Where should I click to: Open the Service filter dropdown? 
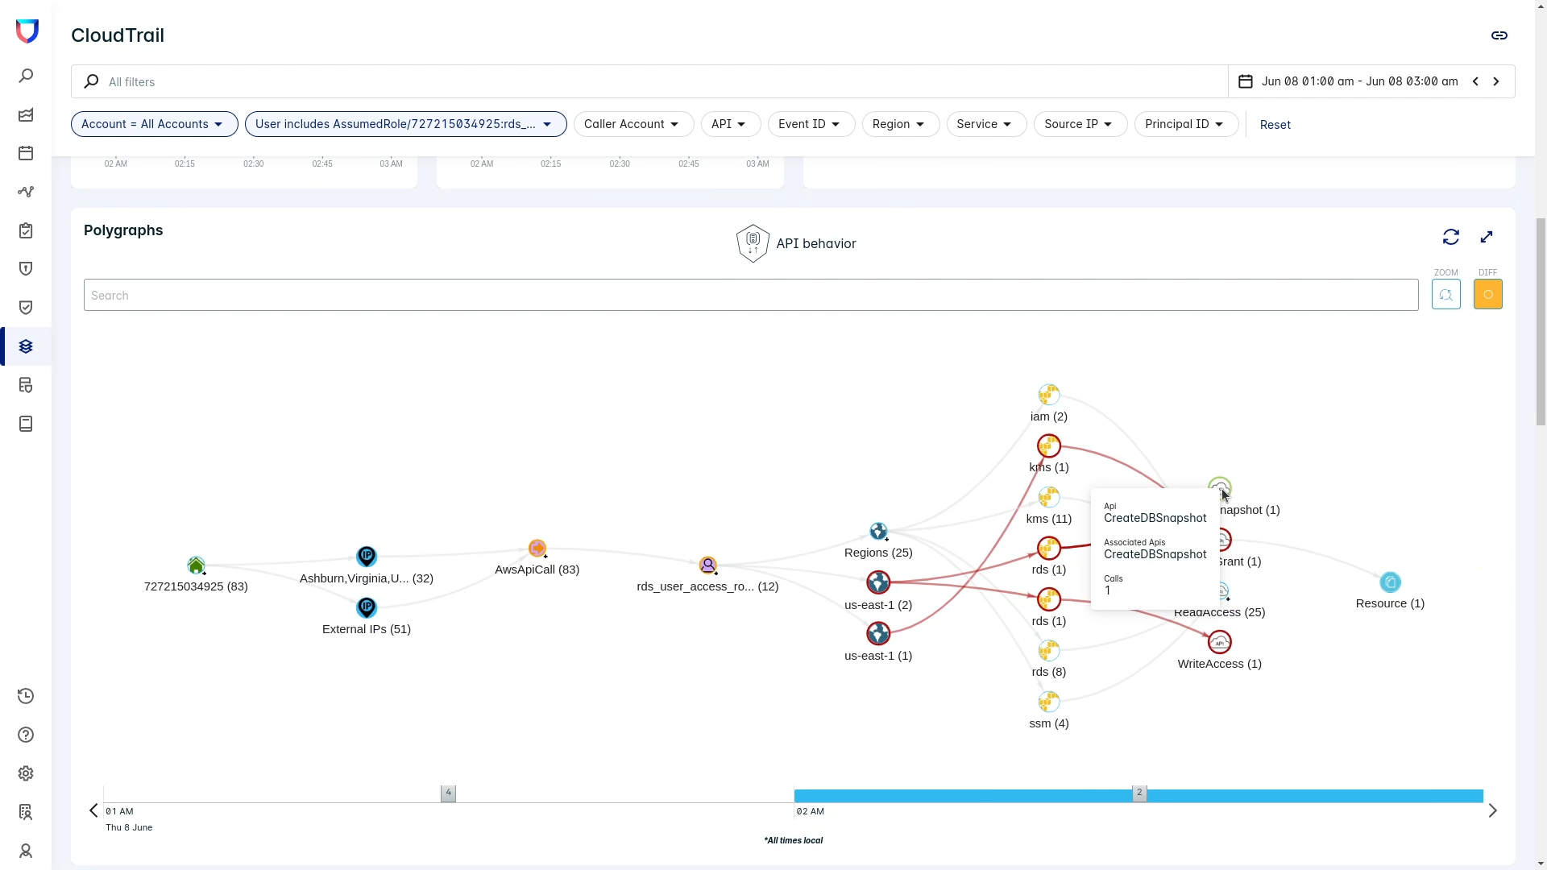[985, 124]
